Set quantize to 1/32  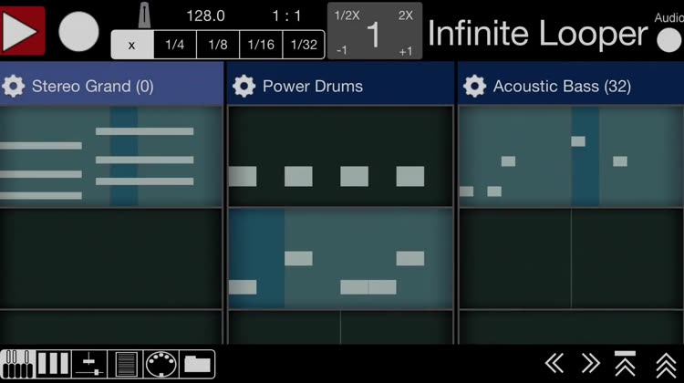(x=304, y=45)
